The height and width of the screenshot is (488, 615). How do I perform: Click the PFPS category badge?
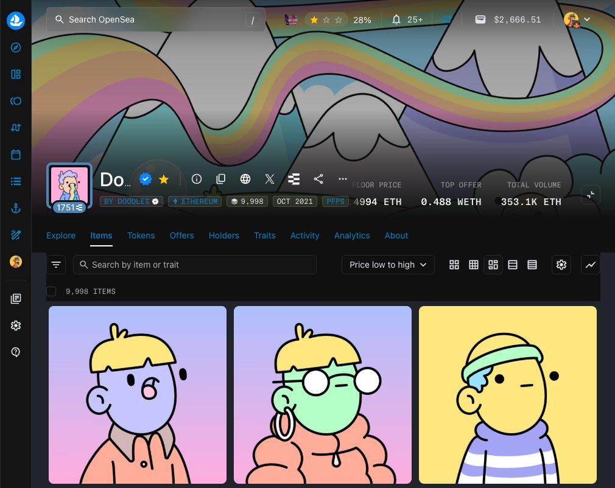pyautogui.click(x=336, y=201)
